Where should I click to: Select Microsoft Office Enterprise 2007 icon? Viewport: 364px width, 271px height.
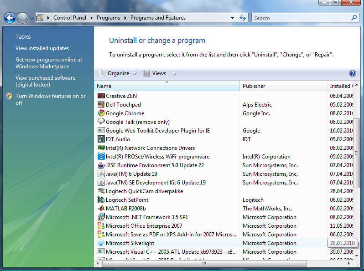(x=101, y=225)
